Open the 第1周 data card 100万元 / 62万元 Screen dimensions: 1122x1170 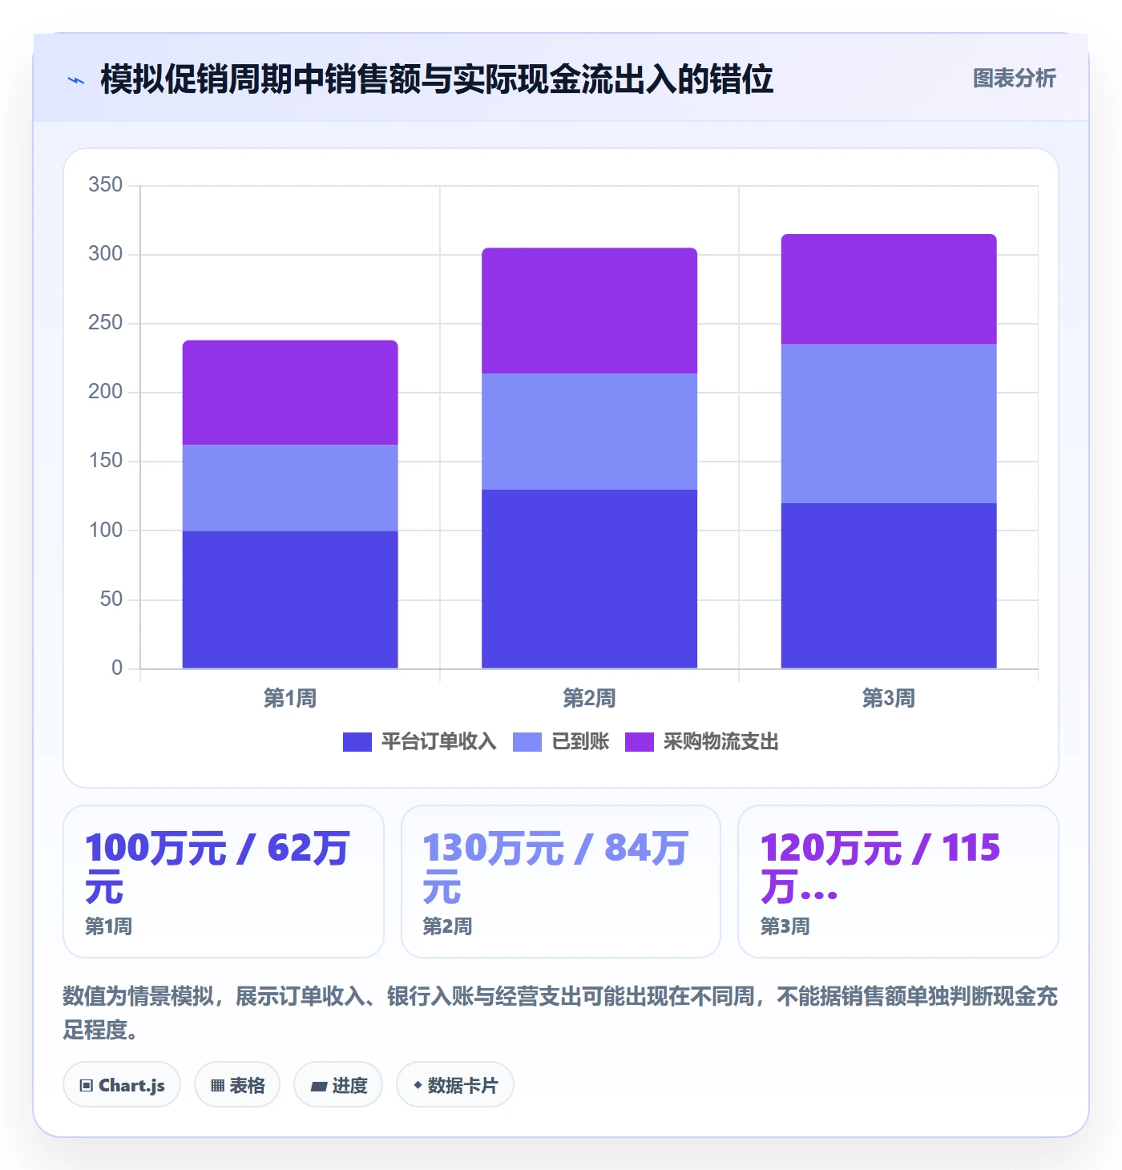tap(224, 882)
